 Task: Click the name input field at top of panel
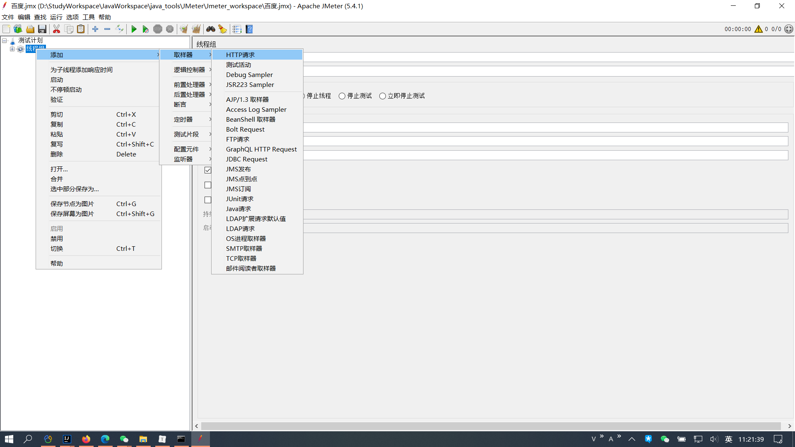548,57
